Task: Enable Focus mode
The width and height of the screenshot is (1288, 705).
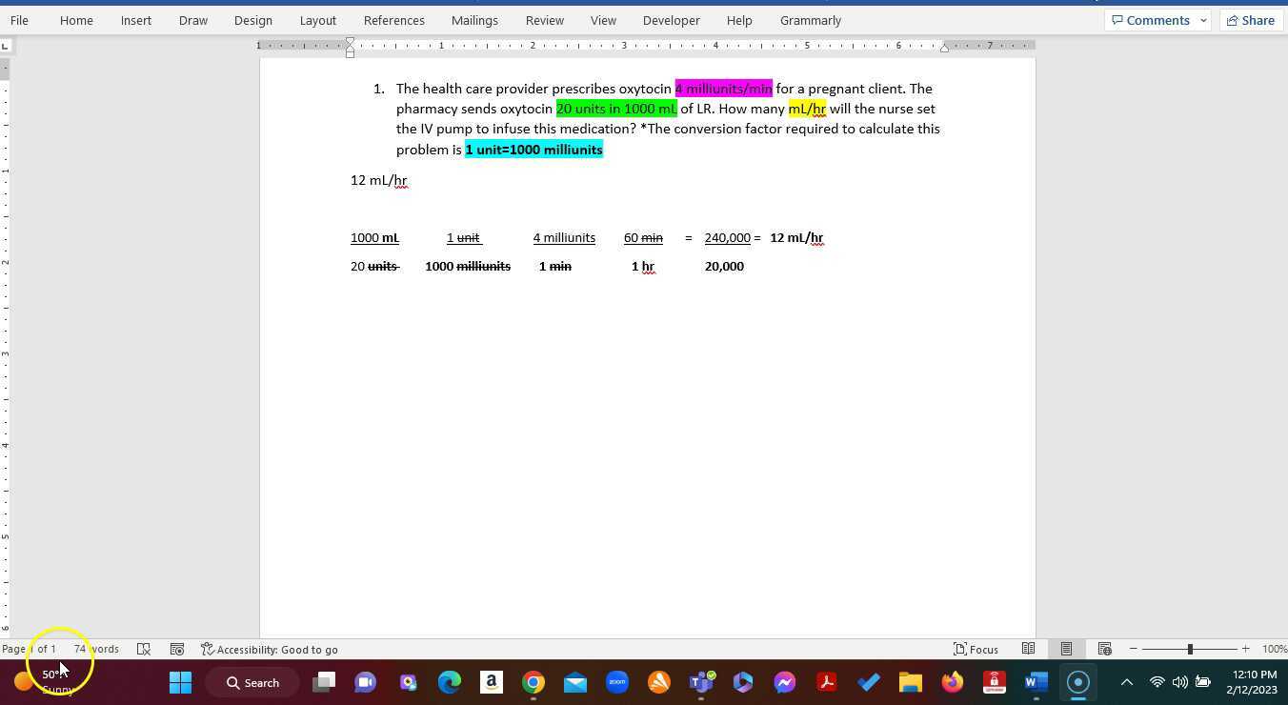Action: (976, 649)
